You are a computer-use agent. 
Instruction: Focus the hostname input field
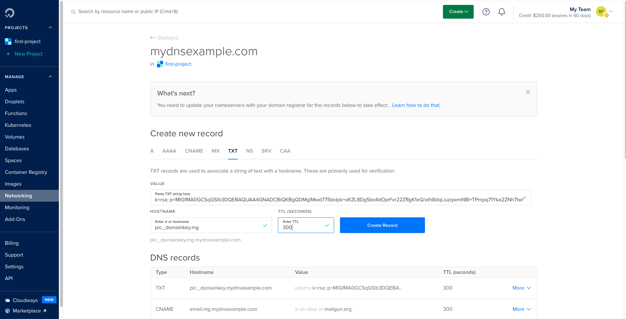point(211,225)
